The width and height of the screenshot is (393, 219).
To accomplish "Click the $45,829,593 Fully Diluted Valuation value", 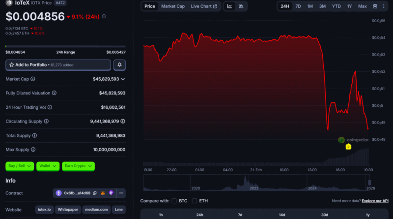I will 112,93.
